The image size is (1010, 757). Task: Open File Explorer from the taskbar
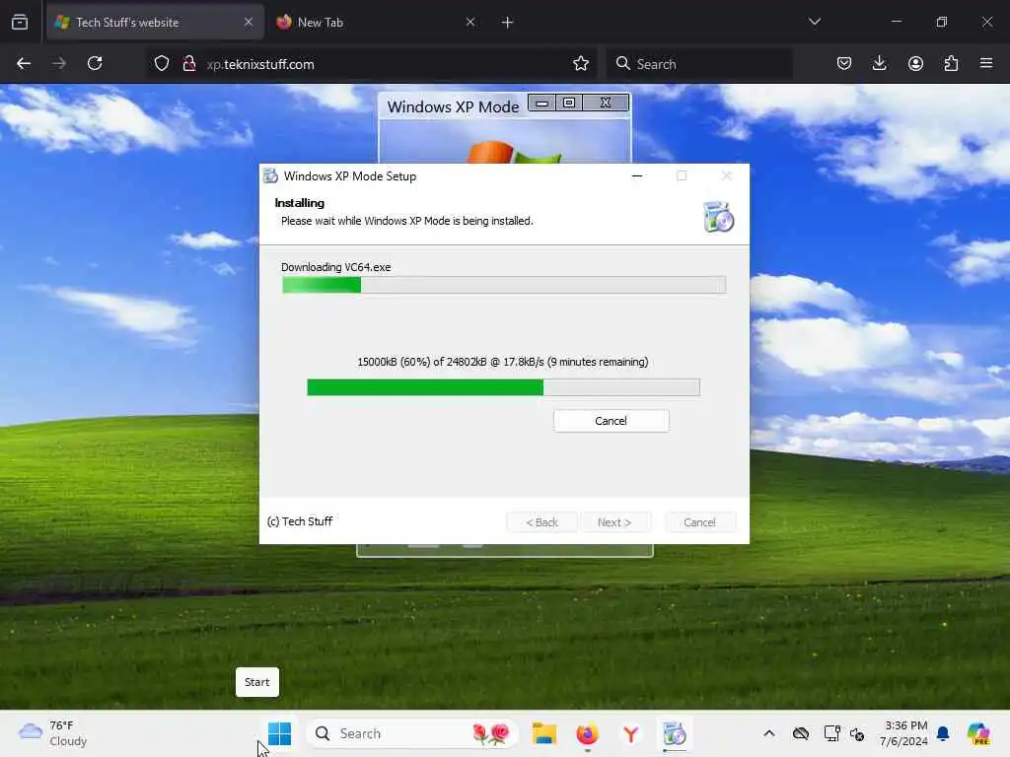544,733
